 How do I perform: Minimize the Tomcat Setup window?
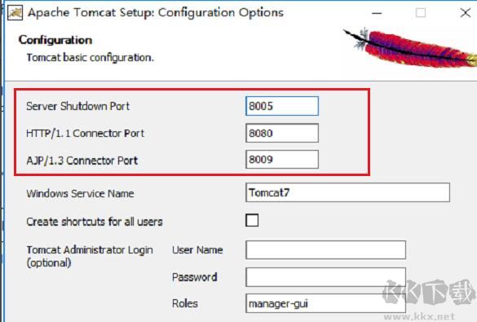pyautogui.click(x=377, y=13)
